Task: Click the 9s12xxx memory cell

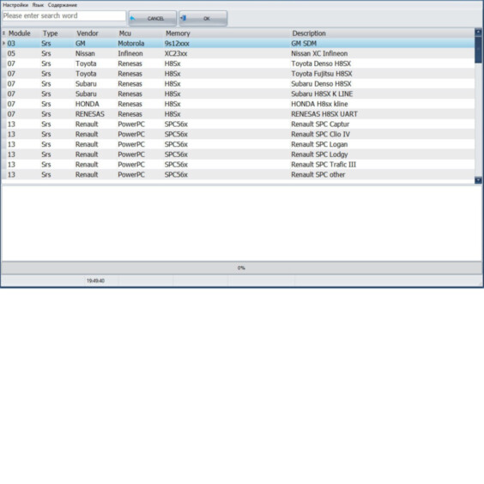Action: click(x=177, y=44)
